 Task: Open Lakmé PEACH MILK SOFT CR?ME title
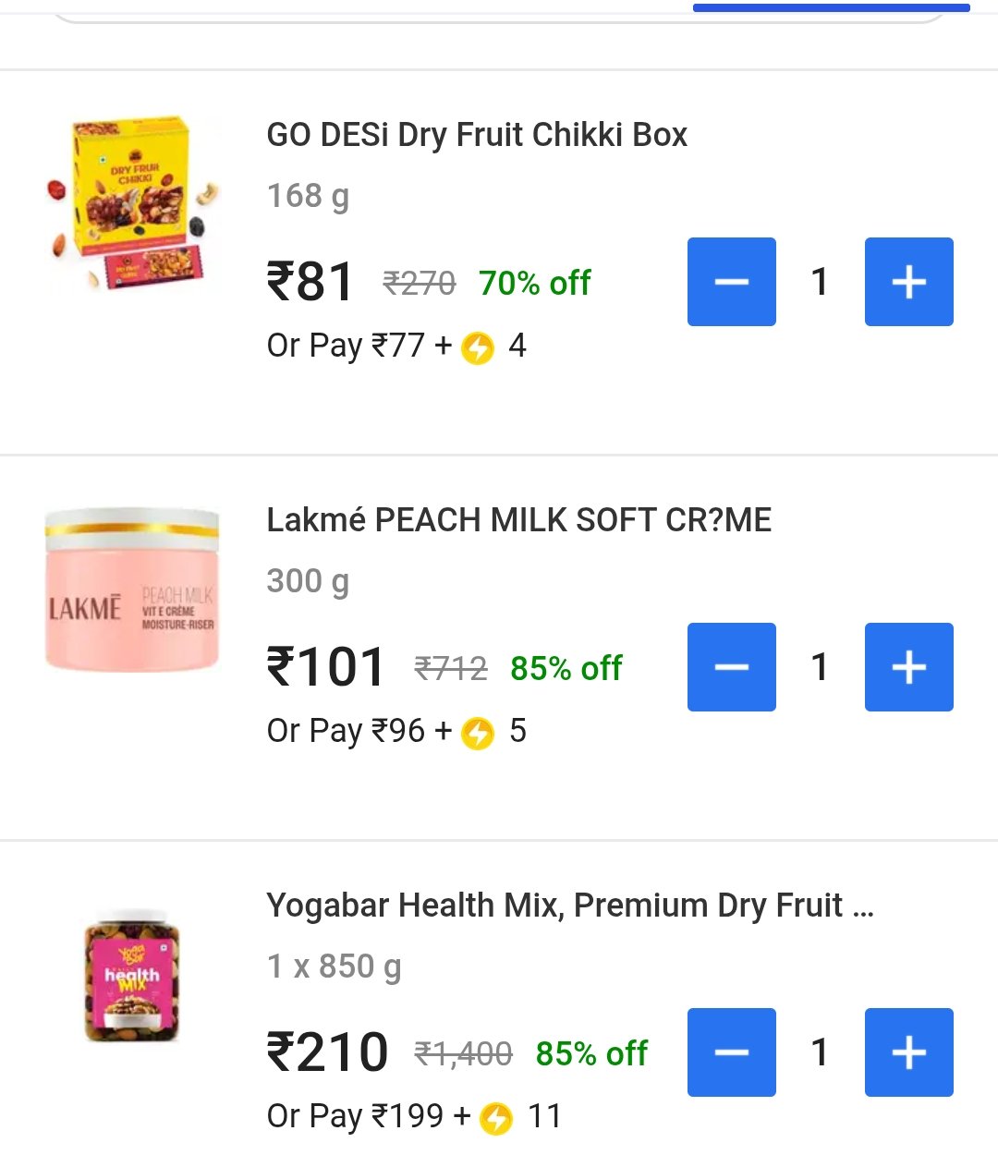pos(519,520)
